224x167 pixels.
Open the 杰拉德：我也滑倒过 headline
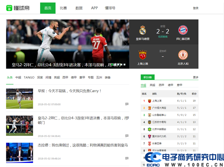click(83, 145)
